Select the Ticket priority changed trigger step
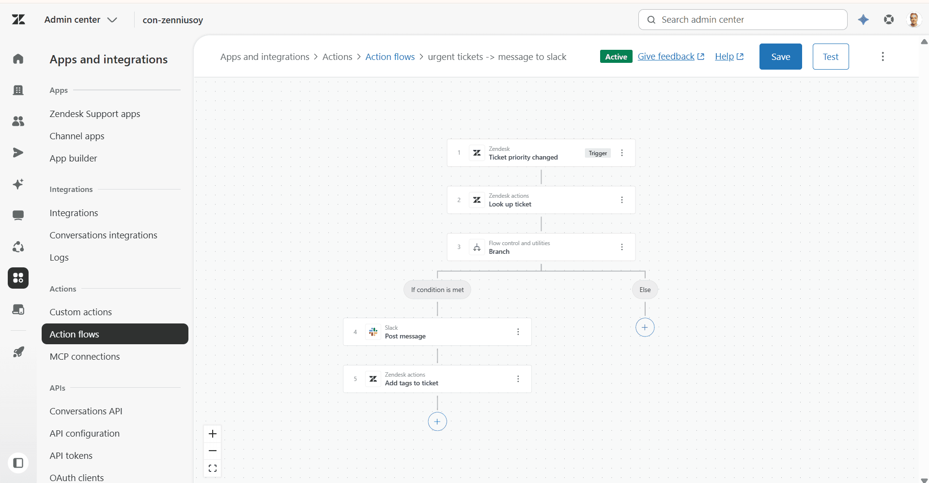Image resolution: width=929 pixels, height=483 pixels. point(541,153)
